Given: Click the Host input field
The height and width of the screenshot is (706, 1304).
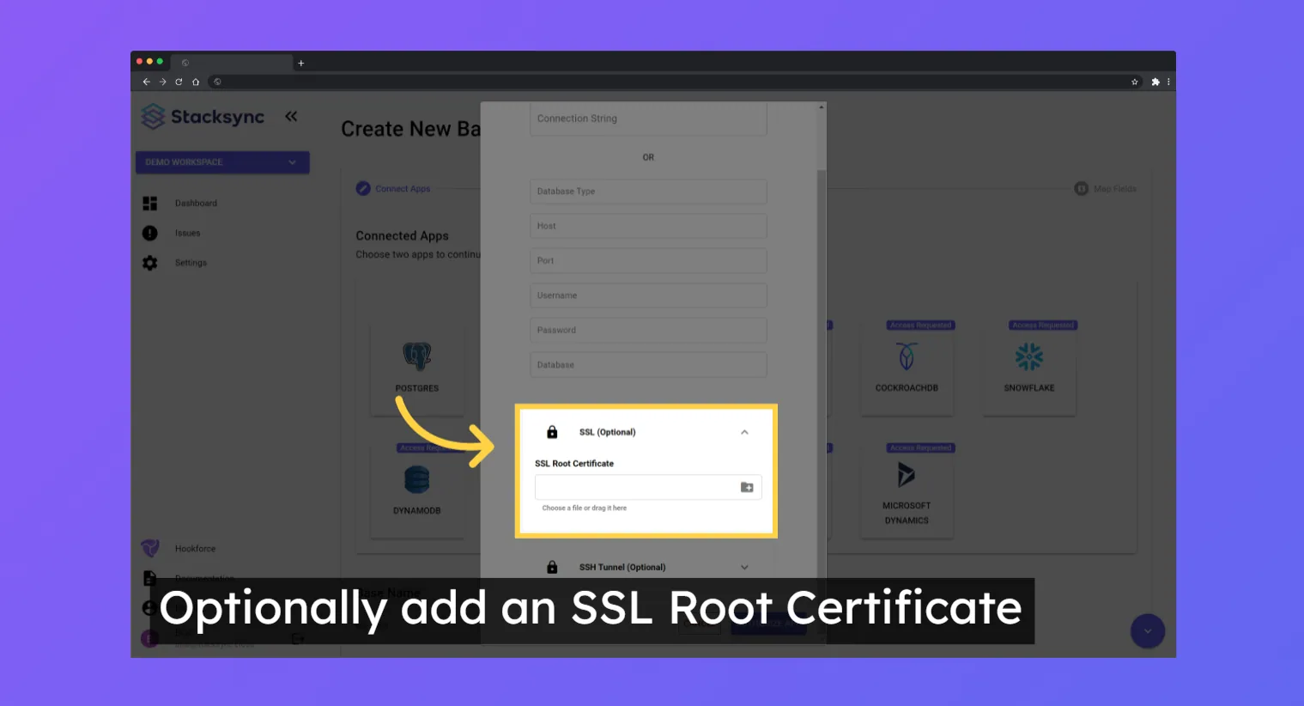Looking at the screenshot, I should (648, 226).
